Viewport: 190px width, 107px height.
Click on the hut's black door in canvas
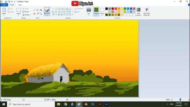61,79
